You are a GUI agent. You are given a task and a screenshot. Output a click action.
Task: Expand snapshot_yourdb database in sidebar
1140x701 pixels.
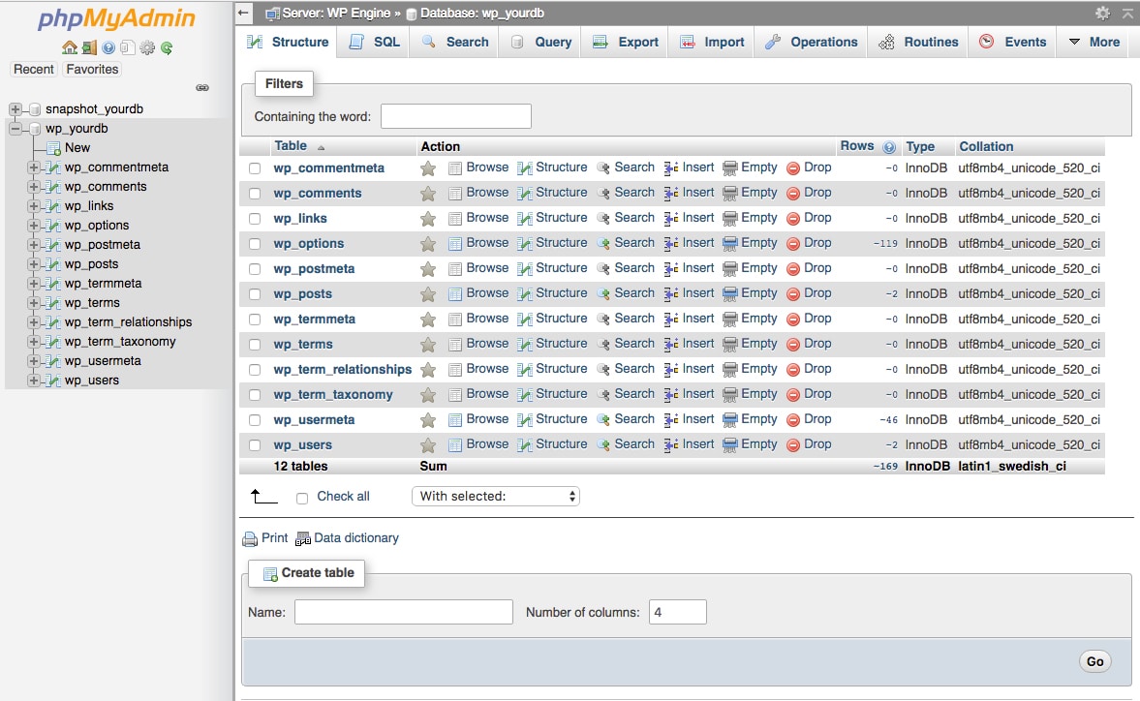(x=15, y=109)
